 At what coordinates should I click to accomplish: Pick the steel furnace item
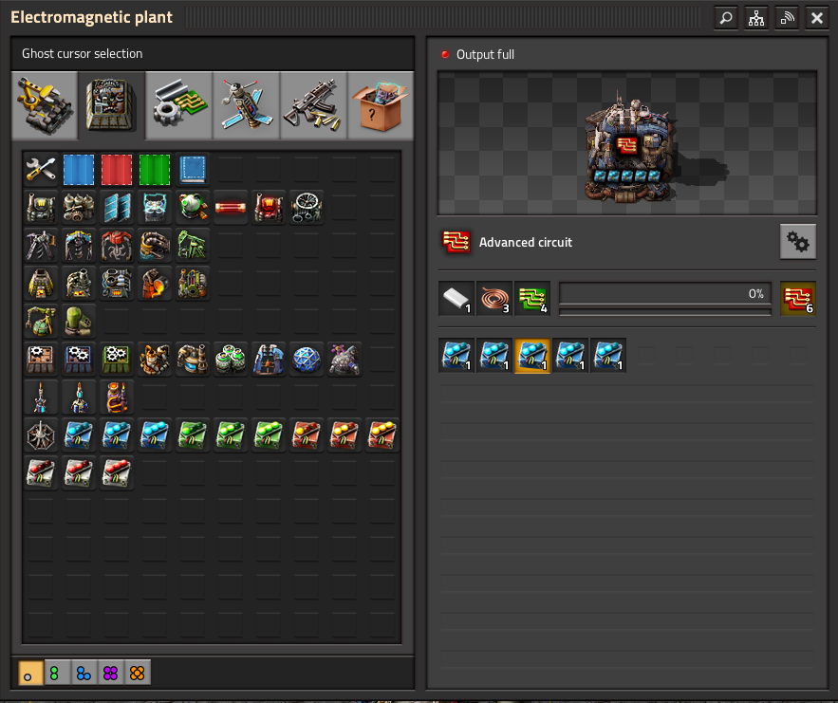tap(79, 283)
